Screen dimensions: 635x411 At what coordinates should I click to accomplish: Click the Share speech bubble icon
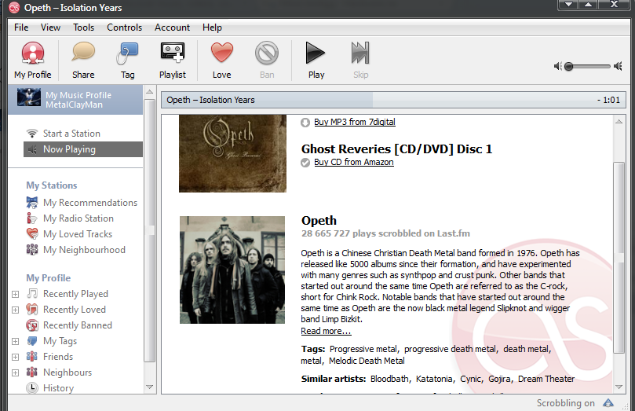click(x=83, y=53)
